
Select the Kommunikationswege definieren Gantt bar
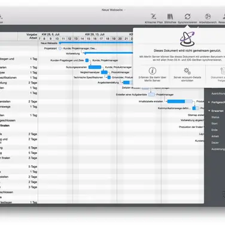pos(196,108)
